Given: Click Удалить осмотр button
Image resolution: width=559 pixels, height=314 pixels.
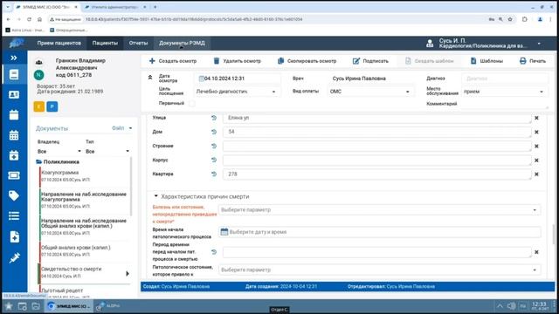Looking at the screenshot, I should (237, 61).
